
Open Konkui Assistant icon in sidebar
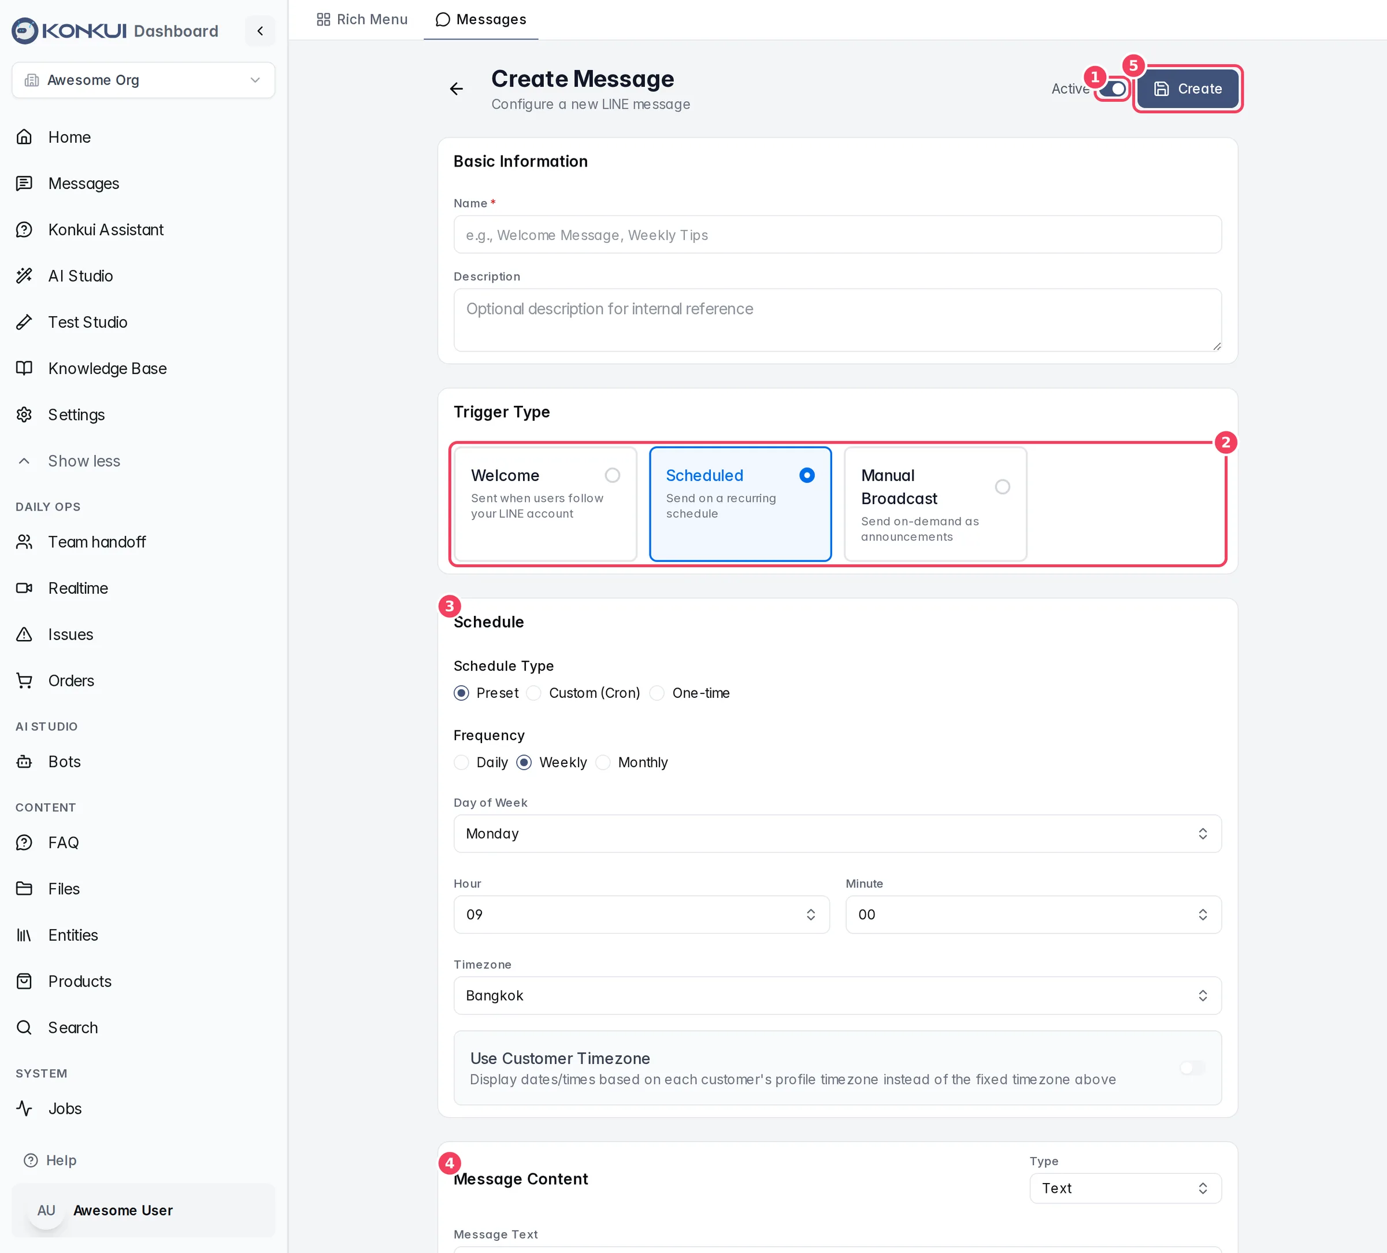pos(24,229)
